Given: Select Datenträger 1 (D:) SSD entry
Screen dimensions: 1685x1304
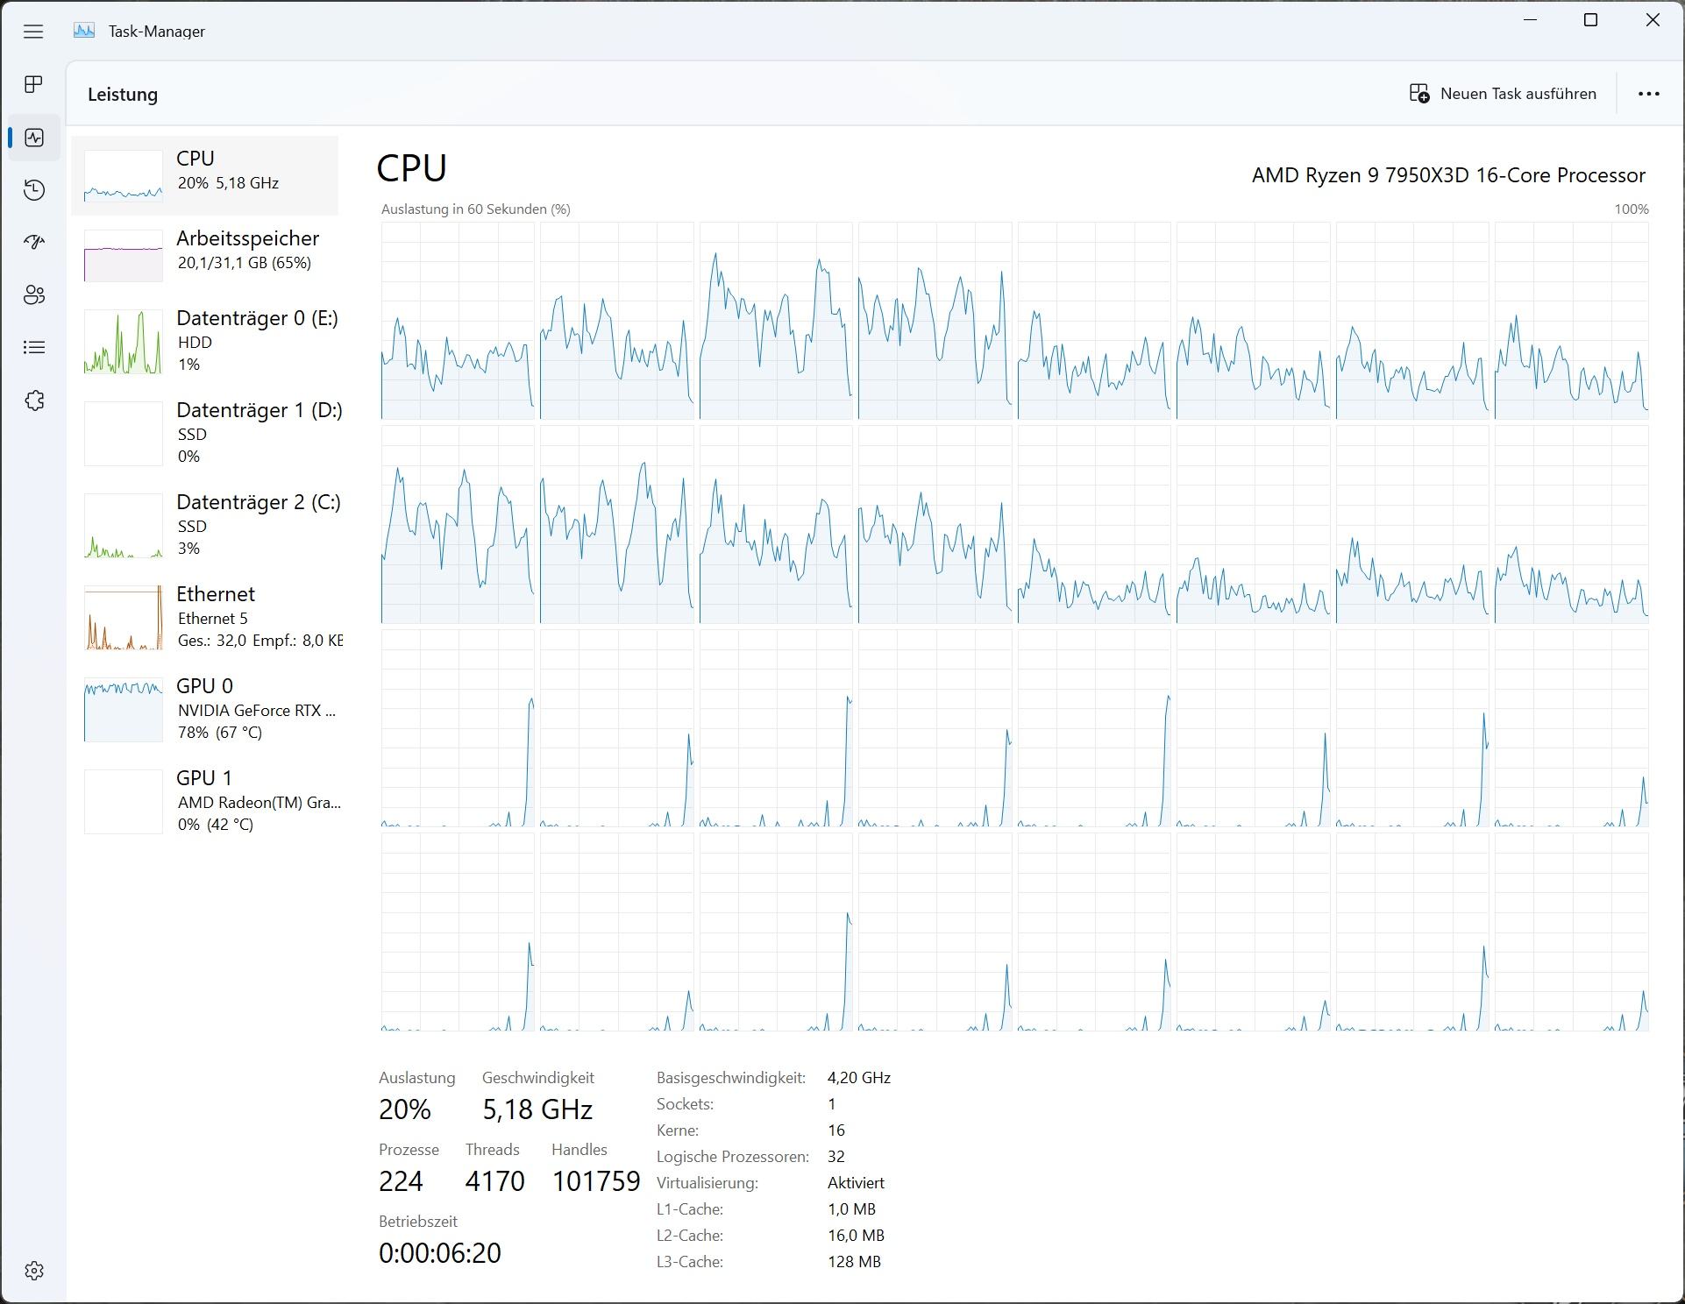Looking at the screenshot, I should 210,432.
